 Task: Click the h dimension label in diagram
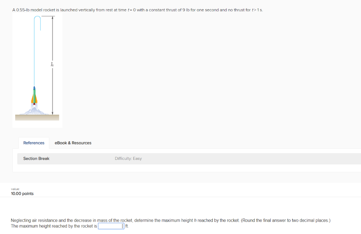[x=52, y=64]
